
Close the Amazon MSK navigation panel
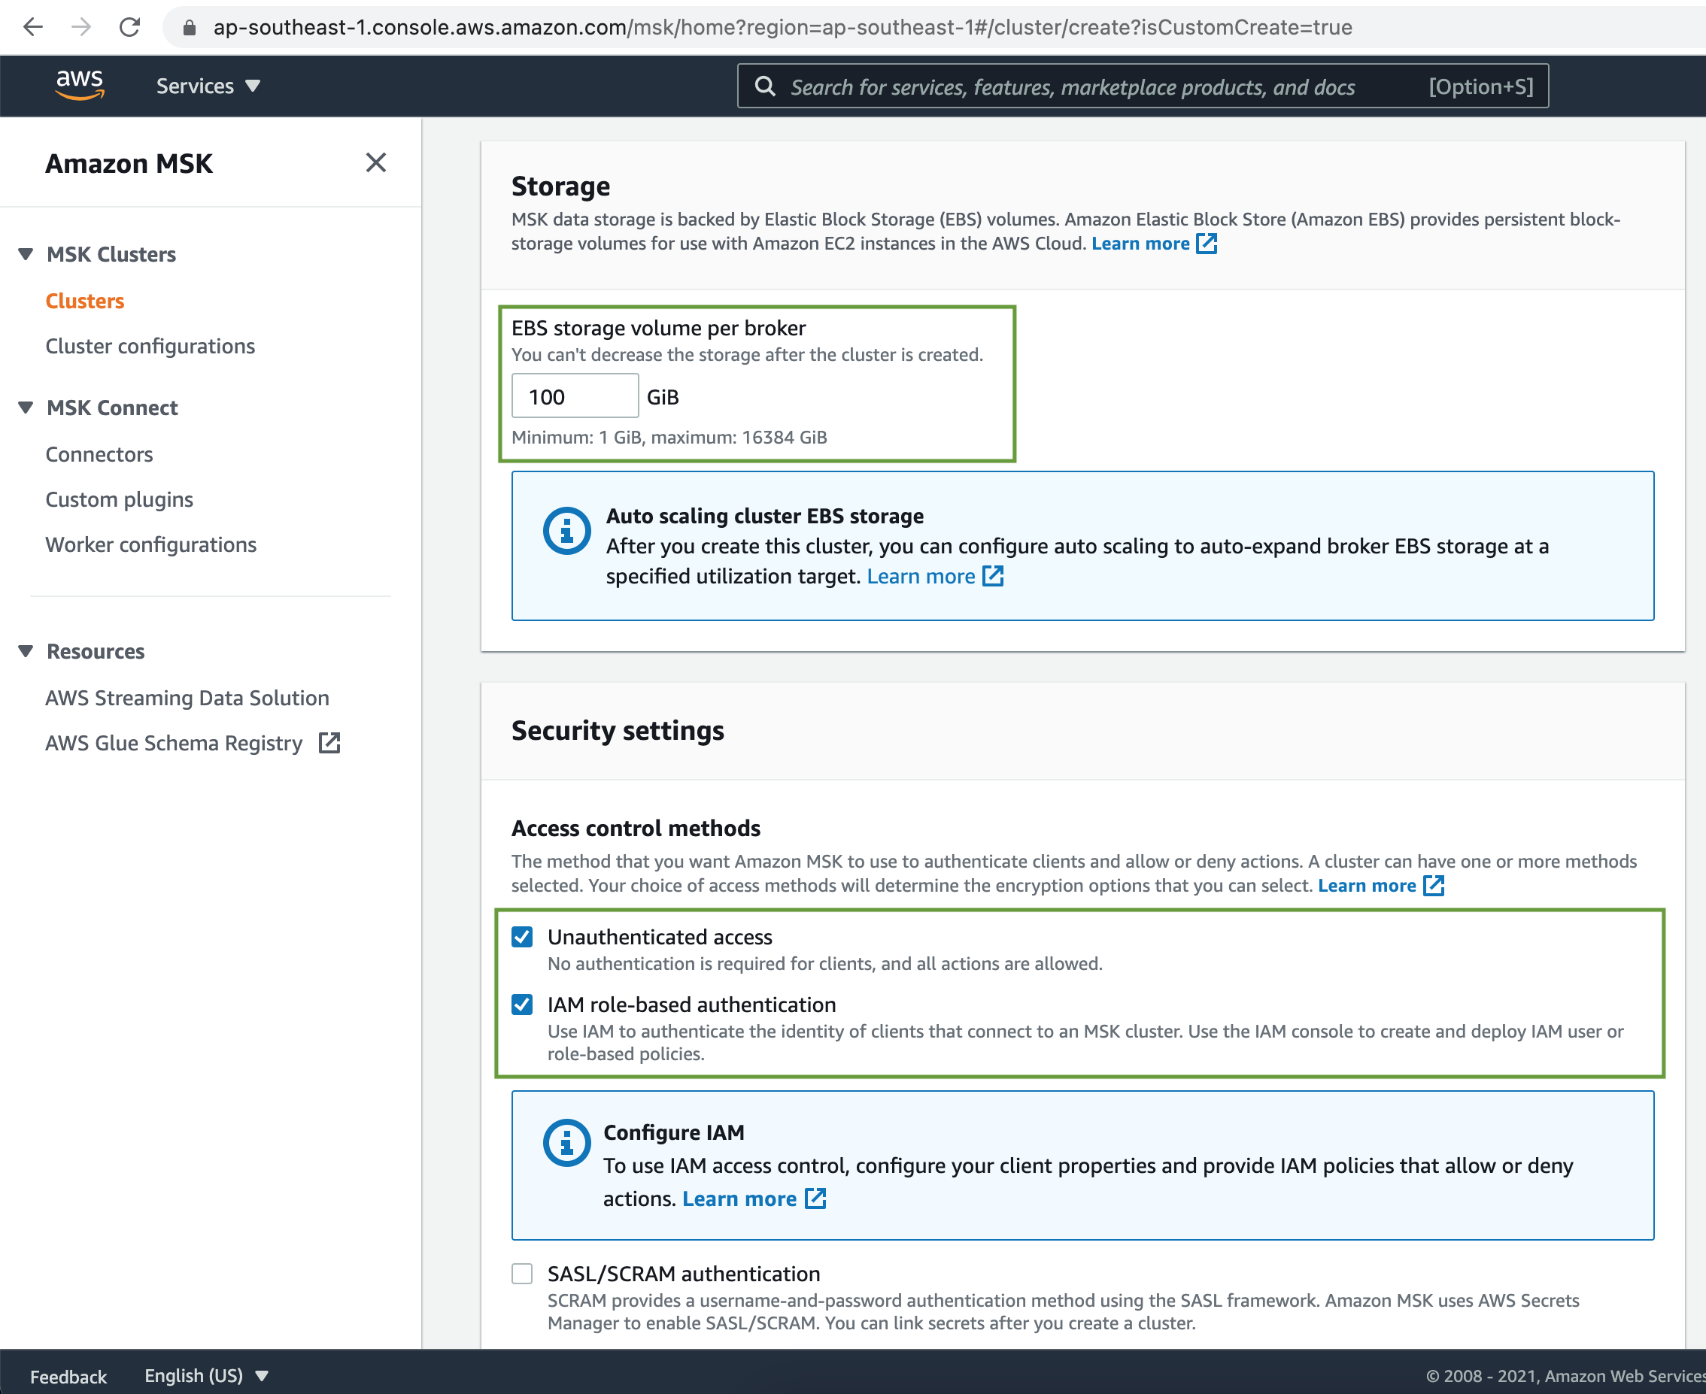(x=376, y=163)
